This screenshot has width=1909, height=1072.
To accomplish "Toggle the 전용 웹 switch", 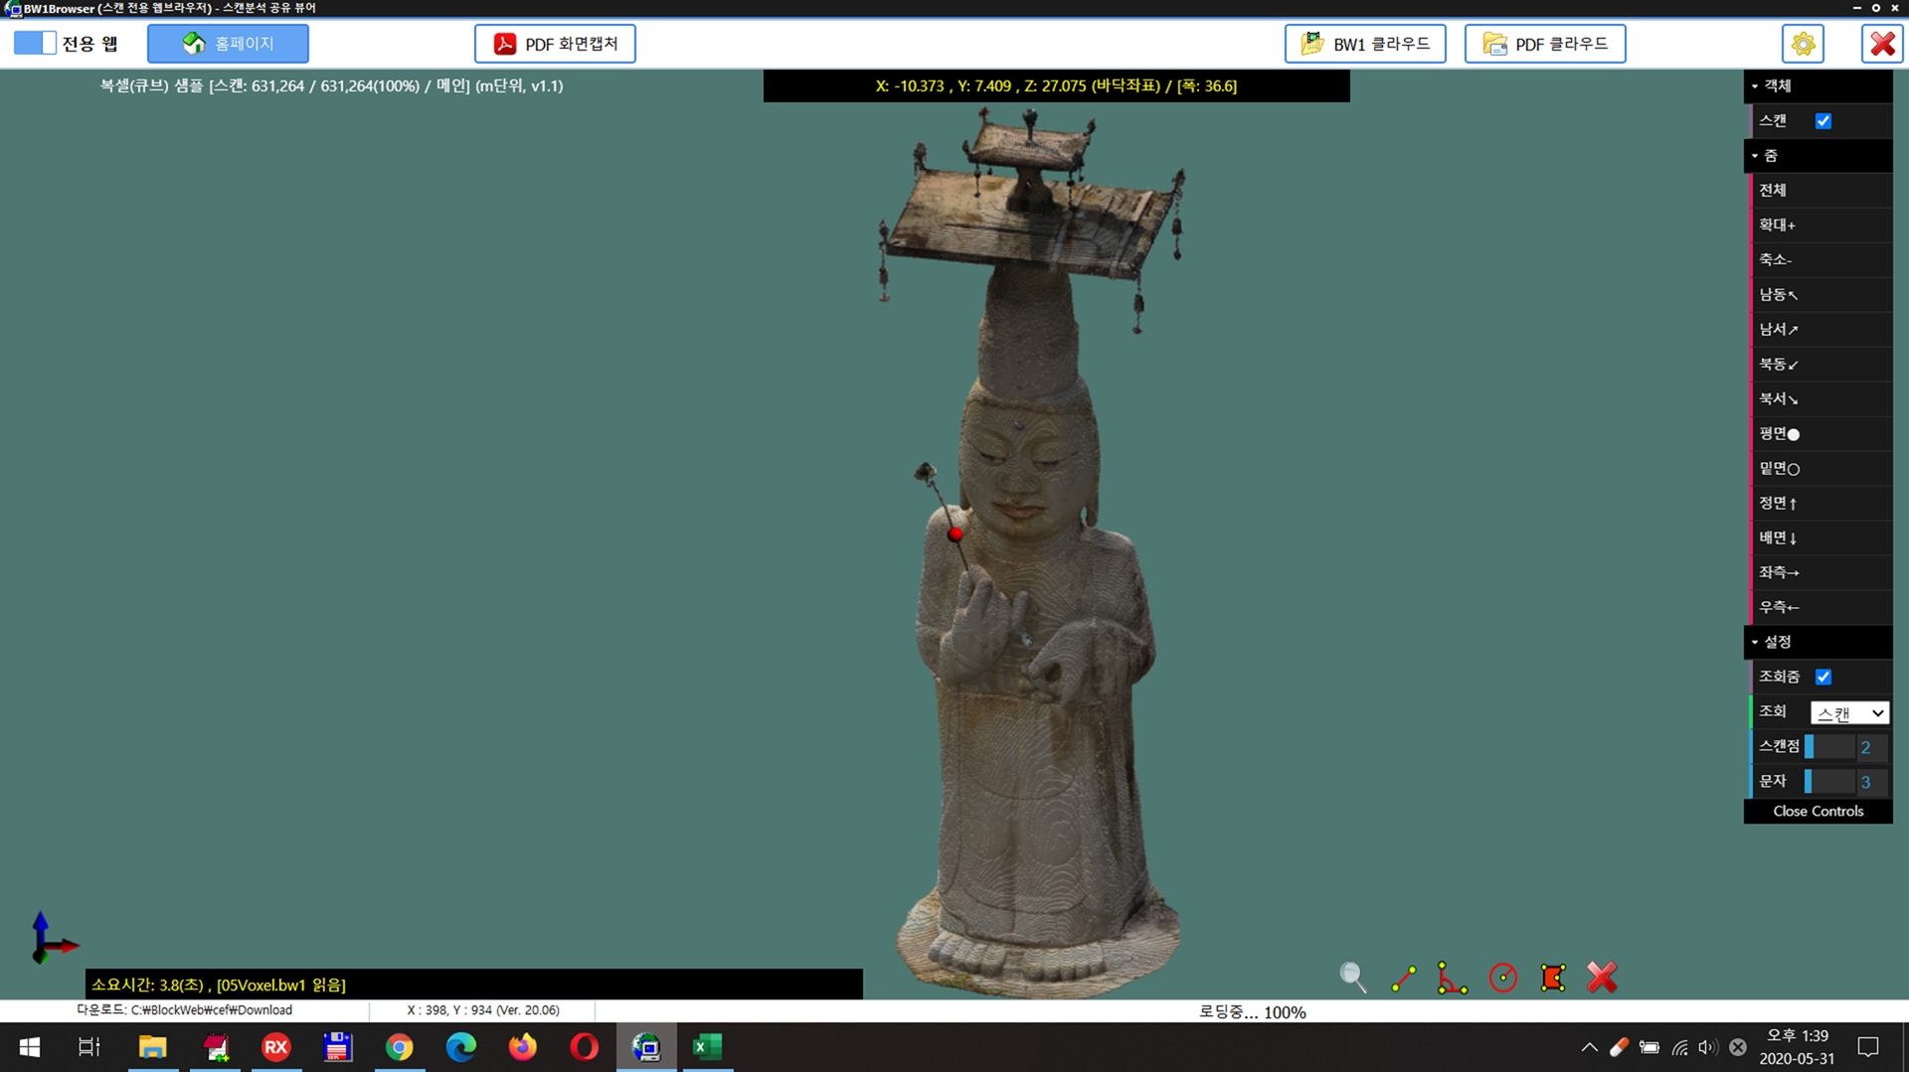I will [35, 44].
